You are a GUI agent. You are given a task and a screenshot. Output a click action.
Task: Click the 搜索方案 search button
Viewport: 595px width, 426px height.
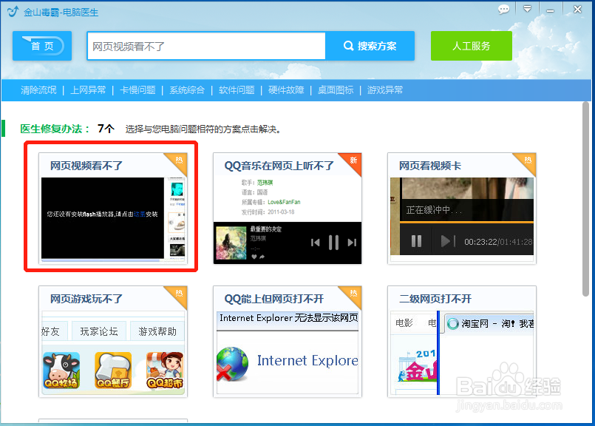(370, 46)
